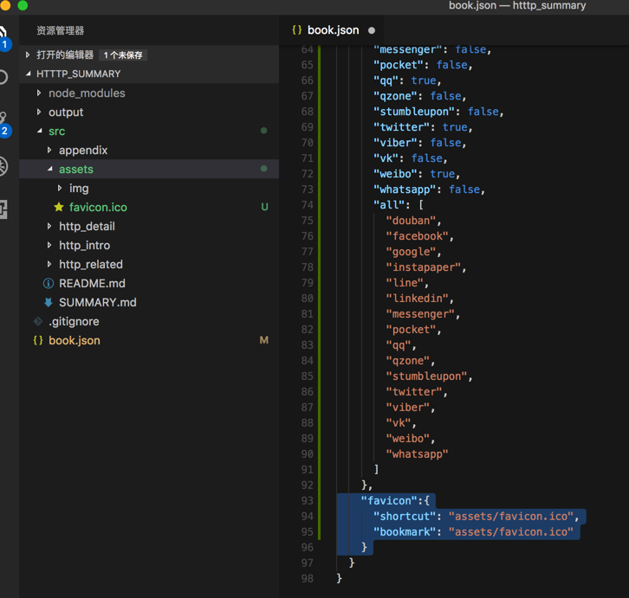
Task: Expand the node_modules folder
Action: click(x=39, y=93)
